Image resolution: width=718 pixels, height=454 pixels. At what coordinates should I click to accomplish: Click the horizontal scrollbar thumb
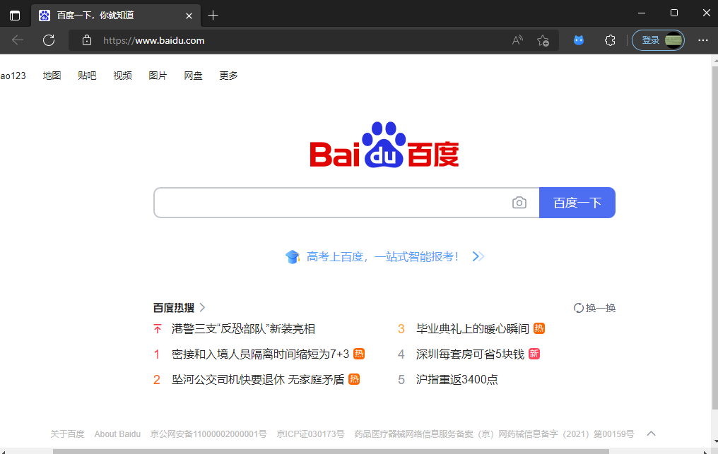(x=331, y=451)
